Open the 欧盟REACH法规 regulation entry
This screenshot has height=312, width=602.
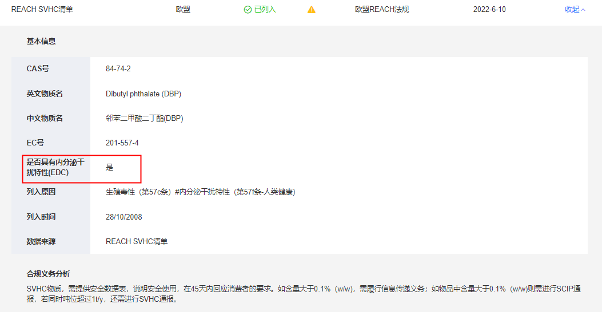pyautogui.click(x=382, y=10)
